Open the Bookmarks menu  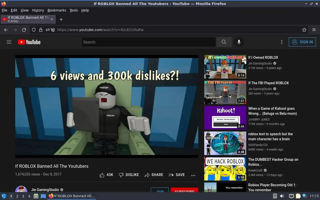click(57, 10)
